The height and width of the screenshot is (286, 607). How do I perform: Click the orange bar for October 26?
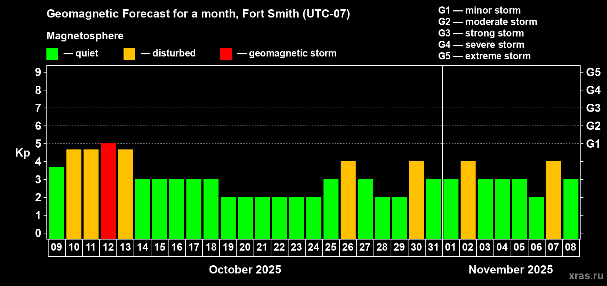[x=348, y=200]
